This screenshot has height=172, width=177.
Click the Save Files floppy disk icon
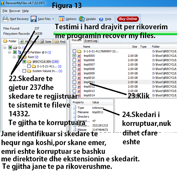[x=33, y=19]
